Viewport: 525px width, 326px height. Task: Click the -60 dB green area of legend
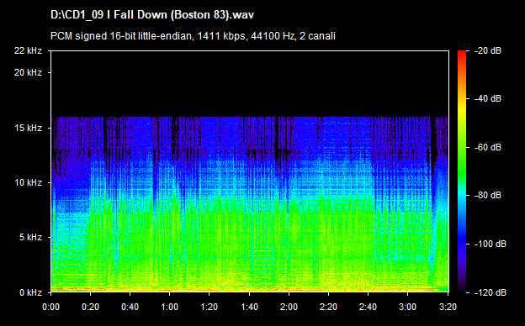coord(462,147)
